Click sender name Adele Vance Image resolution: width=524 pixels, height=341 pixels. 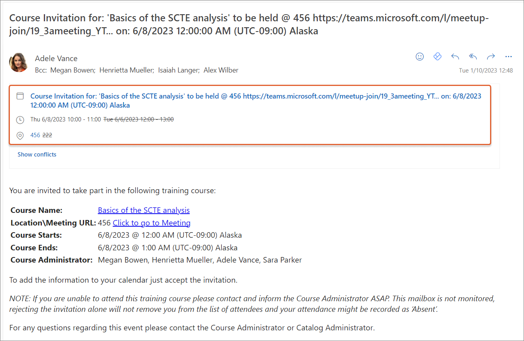click(x=56, y=58)
